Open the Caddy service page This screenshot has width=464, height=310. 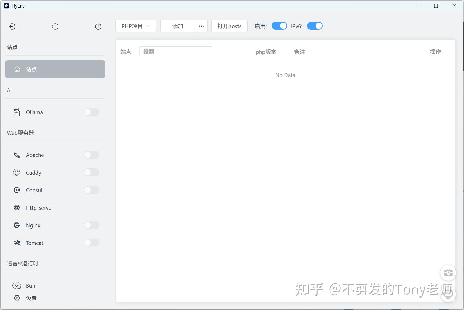[x=33, y=173]
